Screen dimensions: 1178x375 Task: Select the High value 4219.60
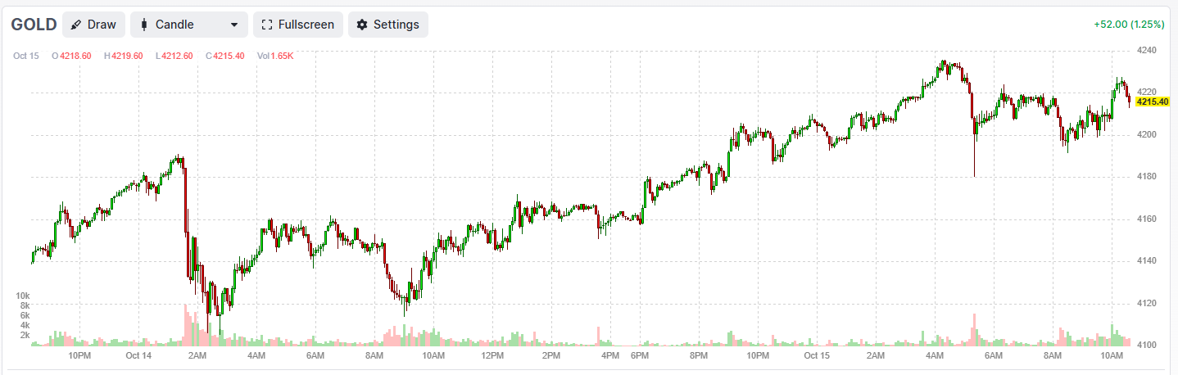pyautogui.click(x=127, y=56)
